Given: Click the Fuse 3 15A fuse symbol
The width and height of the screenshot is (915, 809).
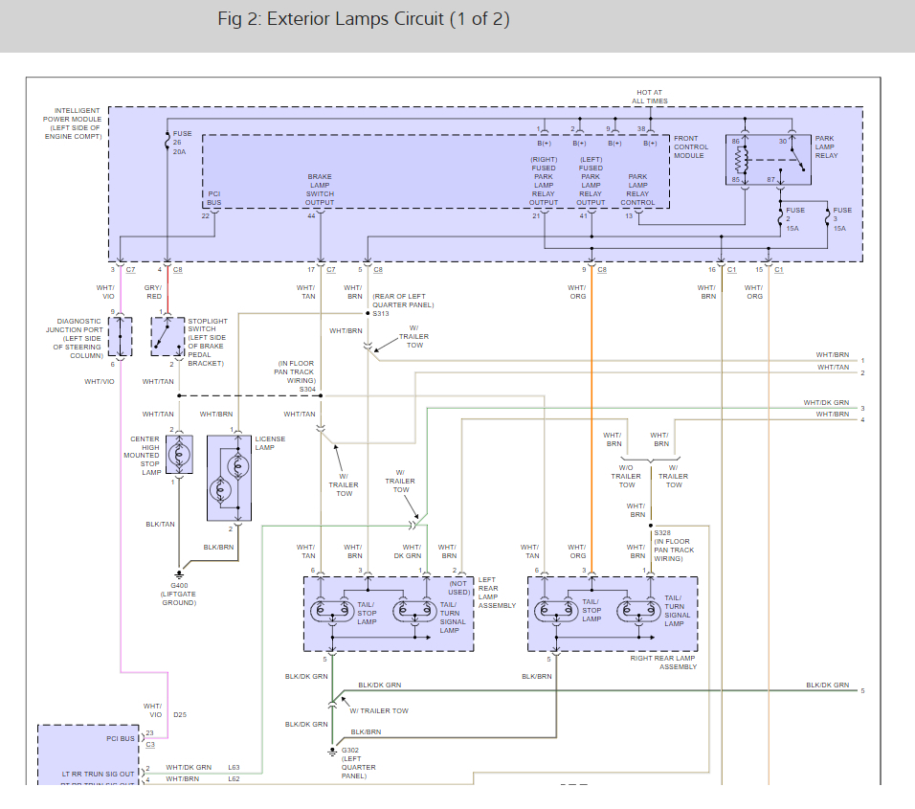Looking at the screenshot, I should (x=827, y=218).
